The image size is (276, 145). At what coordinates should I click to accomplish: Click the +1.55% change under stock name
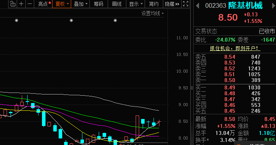coord(253,21)
